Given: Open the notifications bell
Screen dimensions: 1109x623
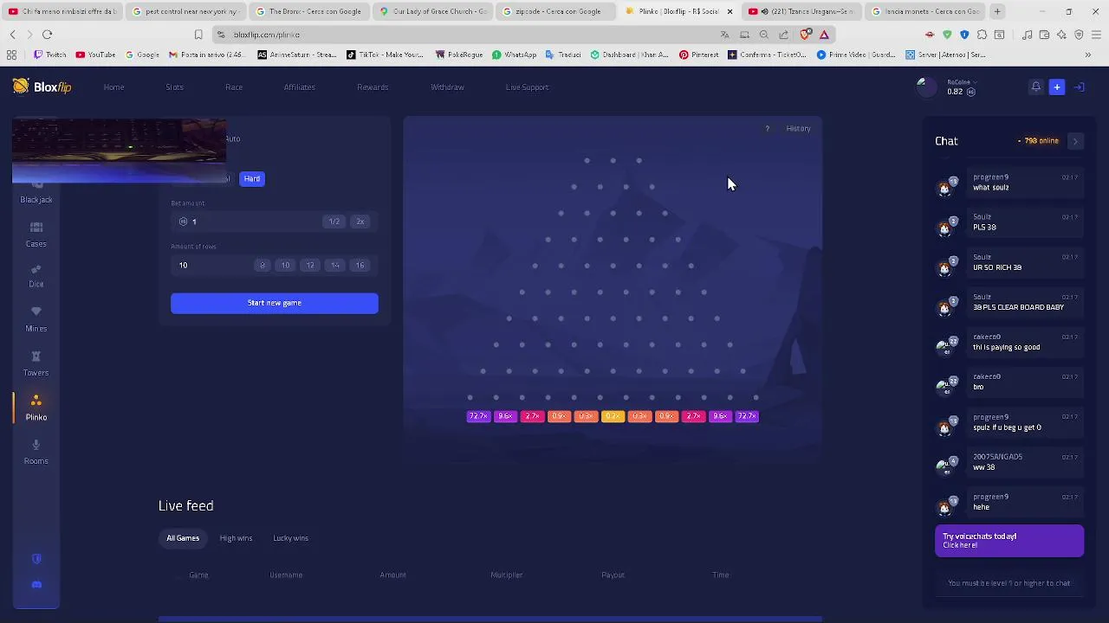Looking at the screenshot, I should [x=1035, y=87].
